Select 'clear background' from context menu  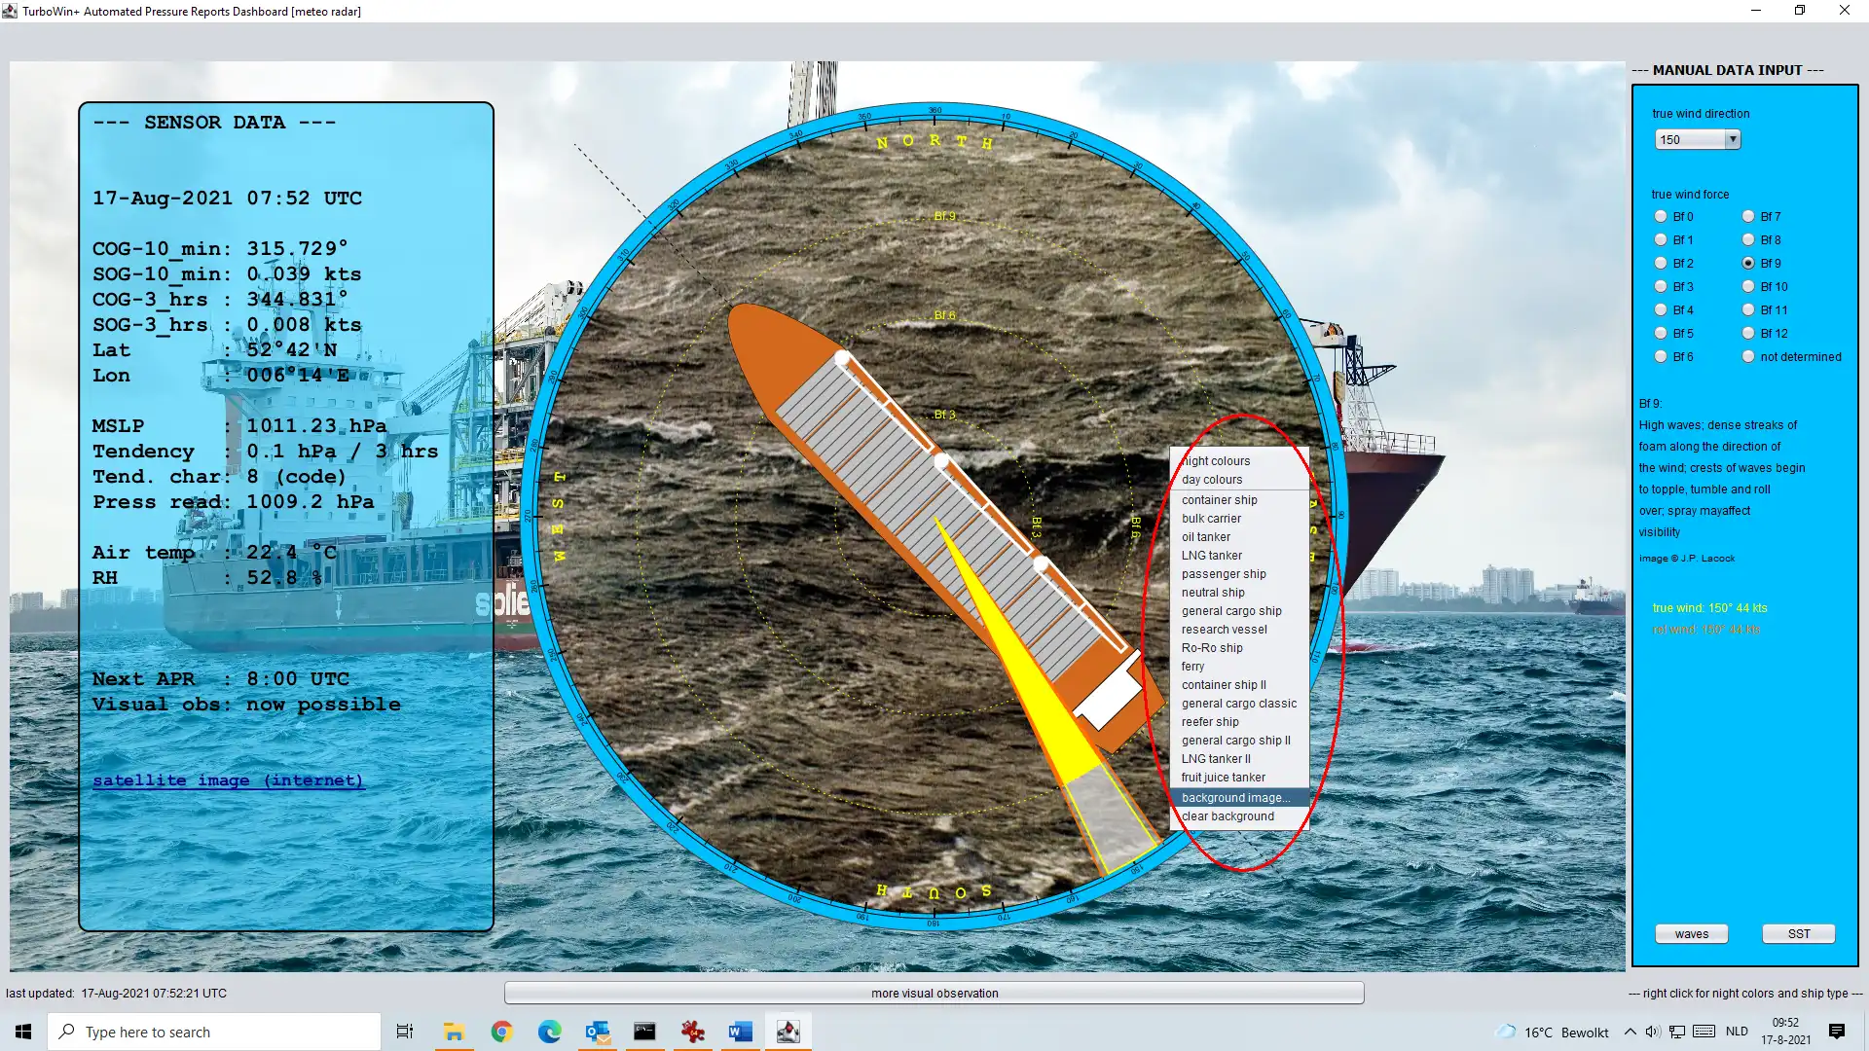click(1228, 815)
